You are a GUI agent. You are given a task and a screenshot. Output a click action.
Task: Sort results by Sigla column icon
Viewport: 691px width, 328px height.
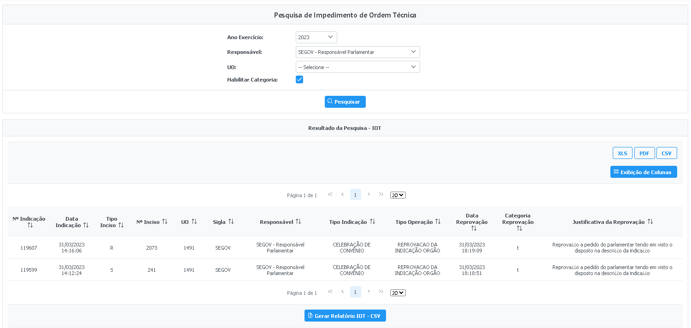point(231,222)
